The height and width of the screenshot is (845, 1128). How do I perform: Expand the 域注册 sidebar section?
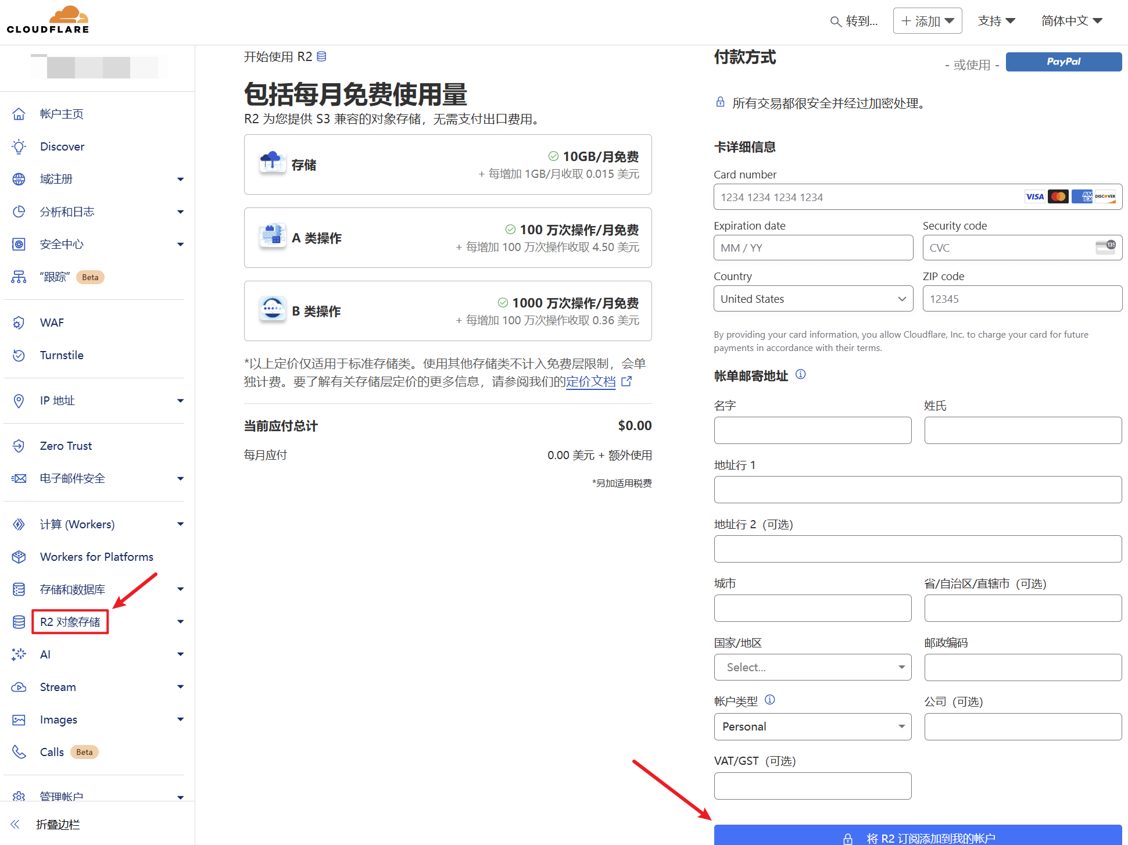pos(180,179)
